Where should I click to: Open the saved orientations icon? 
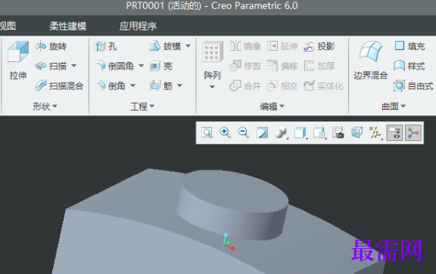tap(319, 132)
